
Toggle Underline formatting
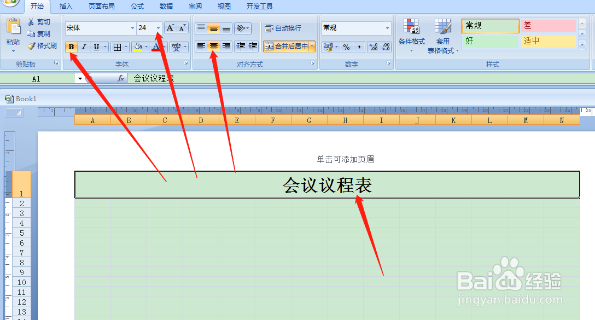pos(96,47)
